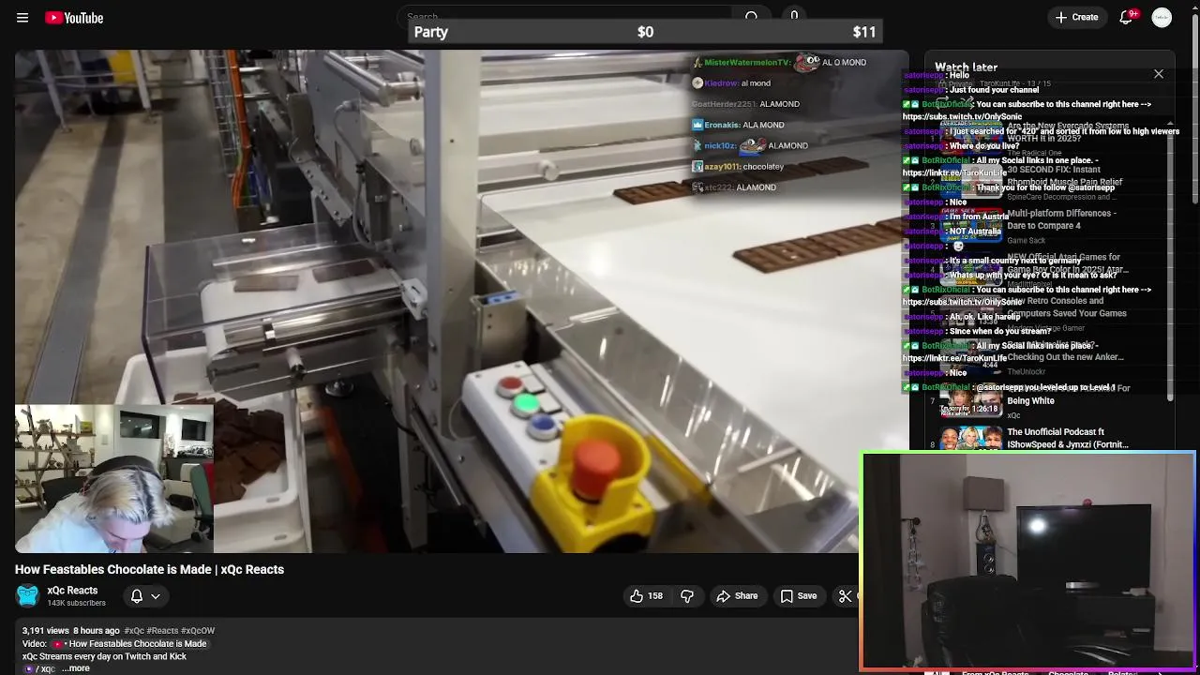Open the xQc Reacts channel name link
1200x675 pixels.
(72, 591)
